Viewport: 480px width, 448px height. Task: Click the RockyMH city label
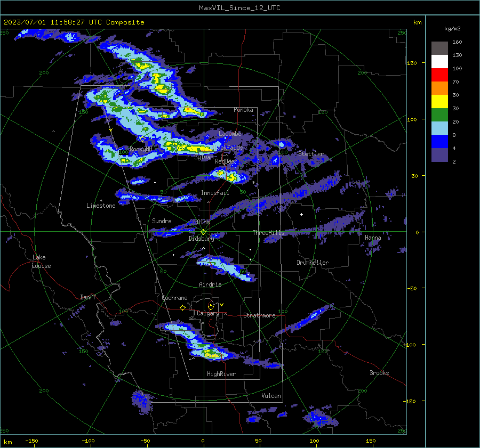[x=141, y=149]
